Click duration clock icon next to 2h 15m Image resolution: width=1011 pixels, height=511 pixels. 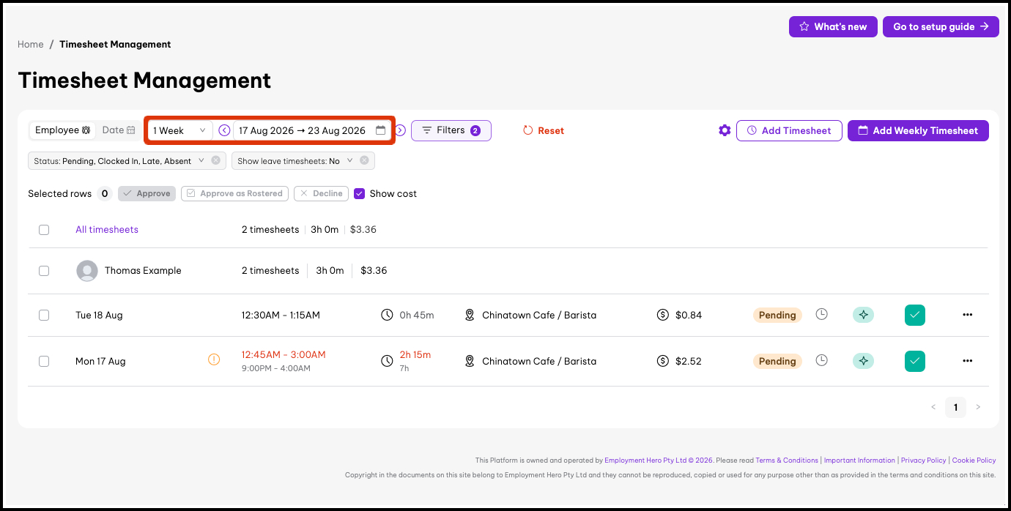(x=387, y=361)
